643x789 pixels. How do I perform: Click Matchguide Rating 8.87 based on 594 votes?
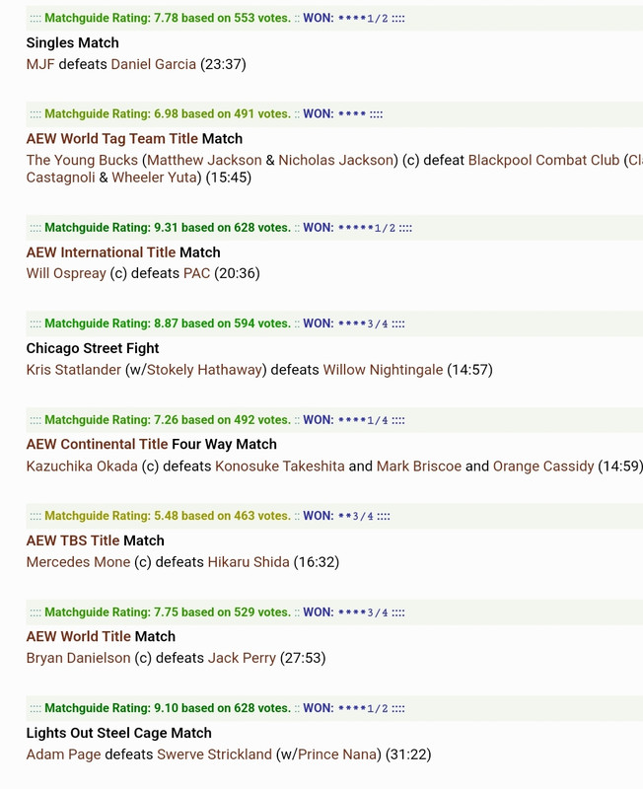point(168,323)
